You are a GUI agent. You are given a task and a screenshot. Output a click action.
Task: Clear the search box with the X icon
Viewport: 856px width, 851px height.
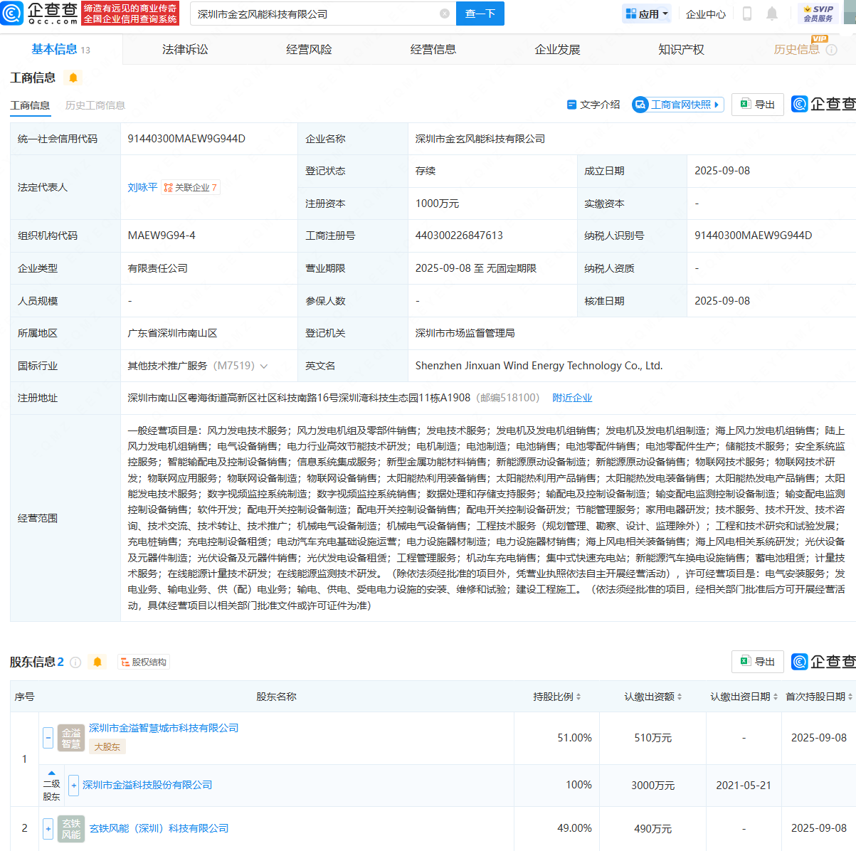[x=445, y=14]
